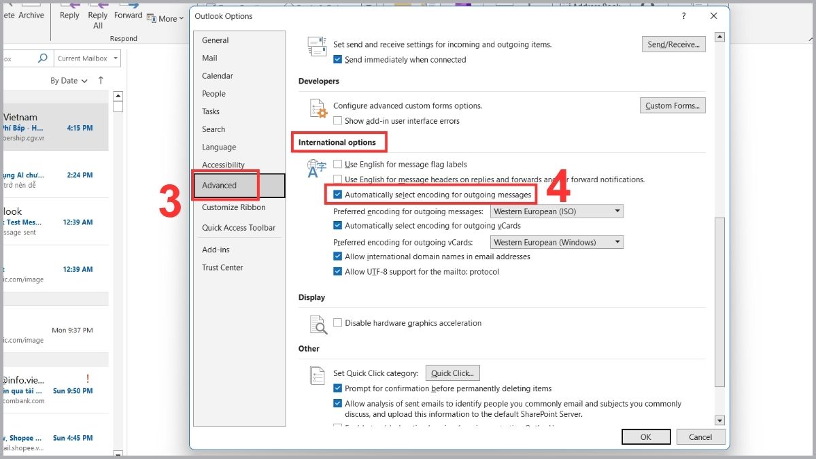Open the 2:24 PM email in list
816x459 pixels.
click(x=54, y=174)
